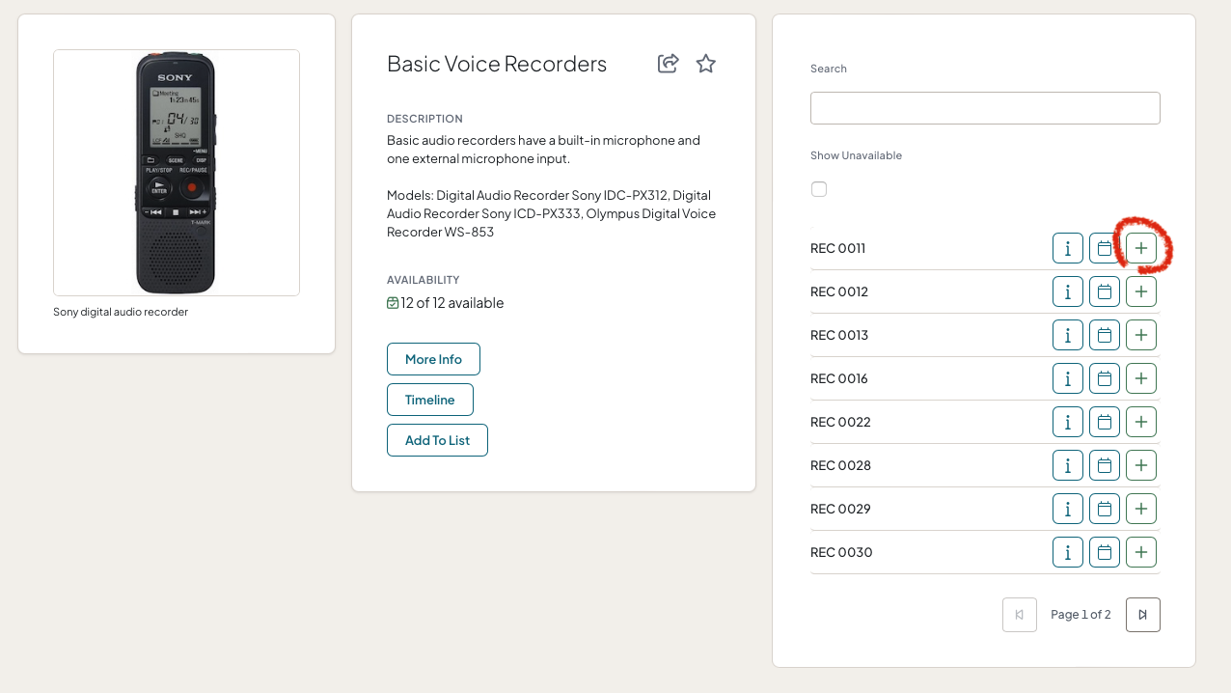
Task: Select the REC 0029 row label
Action: tap(840, 509)
